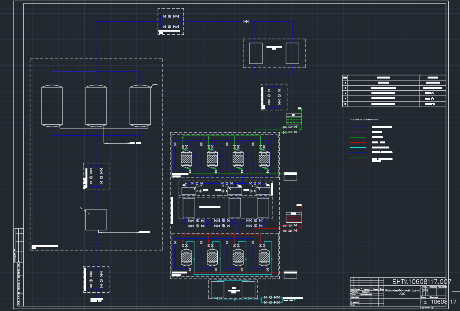Select the middle large storage tank
460x311 pixels.
coord(96,106)
